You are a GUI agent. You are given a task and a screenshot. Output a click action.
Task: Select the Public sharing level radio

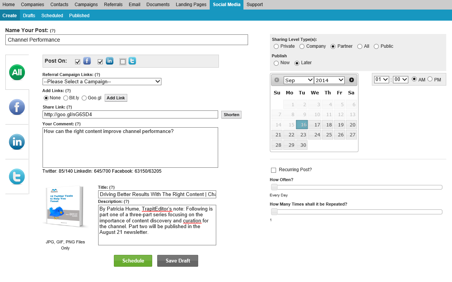click(376, 46)
